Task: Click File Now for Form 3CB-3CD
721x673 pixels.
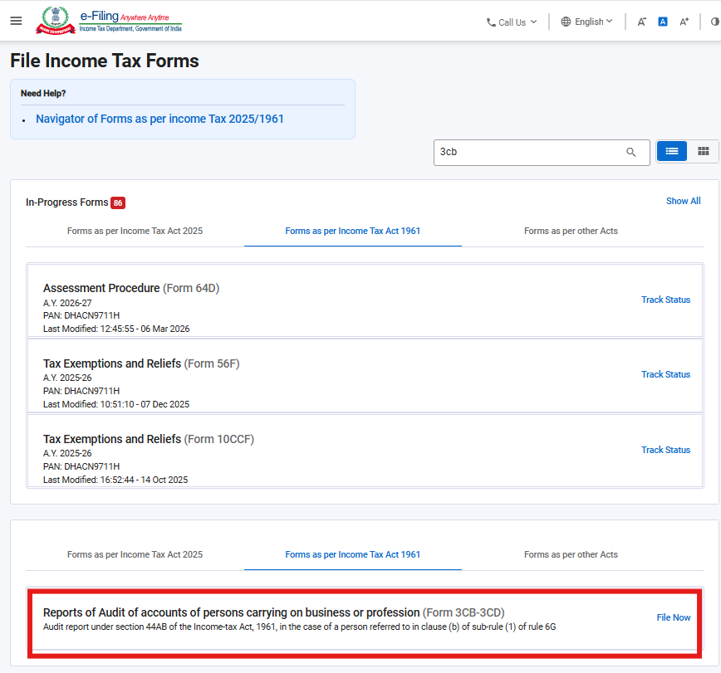Action: (x=673, y=617)
